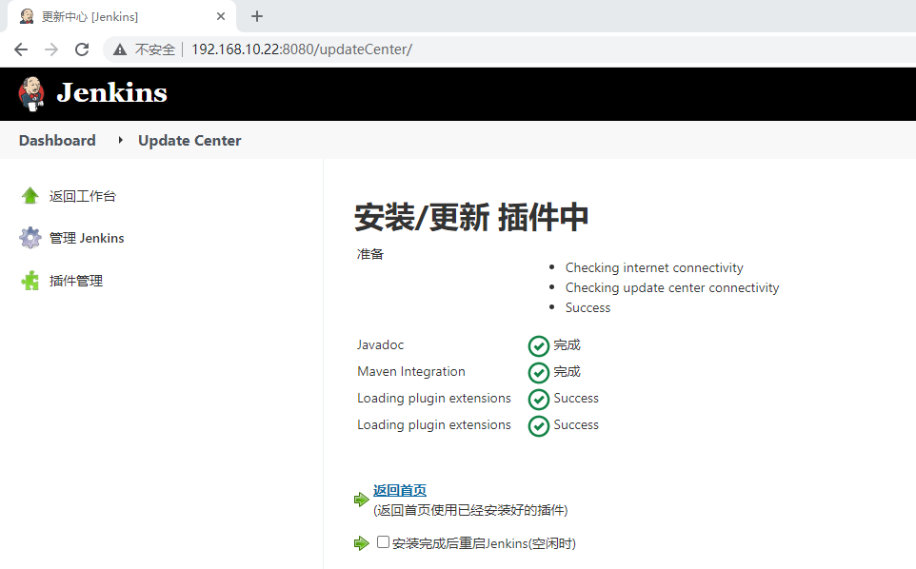Click the green arrow icon next to 返回首页
916x569 pixels.
362,500
